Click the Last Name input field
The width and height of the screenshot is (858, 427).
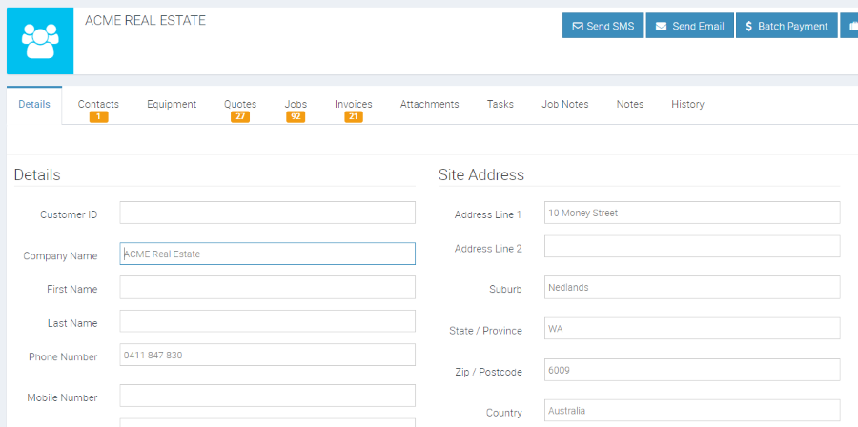click(x=268, y=321)
